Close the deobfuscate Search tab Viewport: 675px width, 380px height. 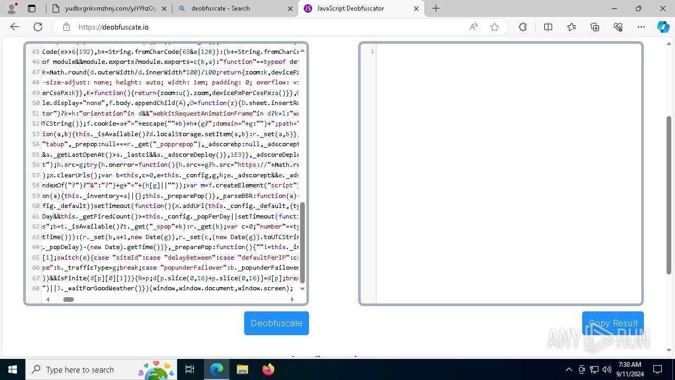290,8
